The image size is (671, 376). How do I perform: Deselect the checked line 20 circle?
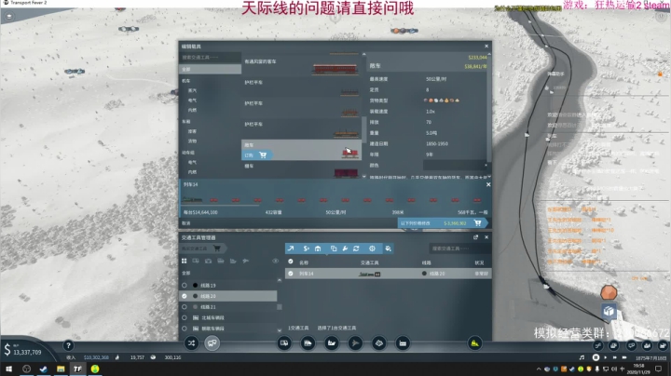(185, 296)
